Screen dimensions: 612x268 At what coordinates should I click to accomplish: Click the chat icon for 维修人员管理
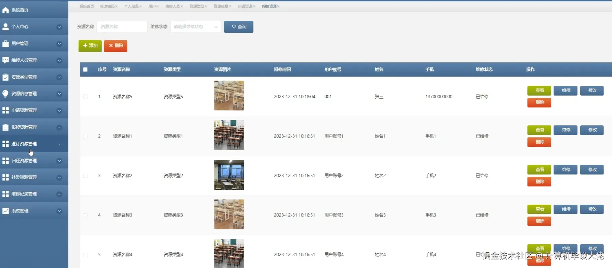pyautogui.click(x=5, y=60)
